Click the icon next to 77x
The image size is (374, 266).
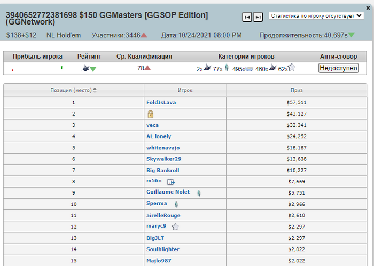[227, 68]
